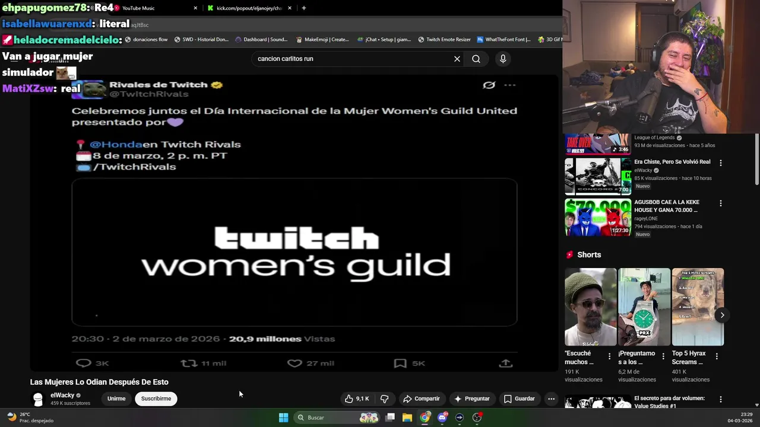Dislike the video with thumbs-down icon
Viewport: 760px width, 427px height.
click(x=384, y=399)
